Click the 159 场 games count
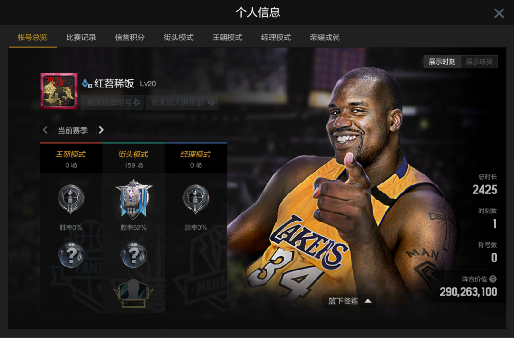This screenshot has width=514, height=338. (133, 165)
